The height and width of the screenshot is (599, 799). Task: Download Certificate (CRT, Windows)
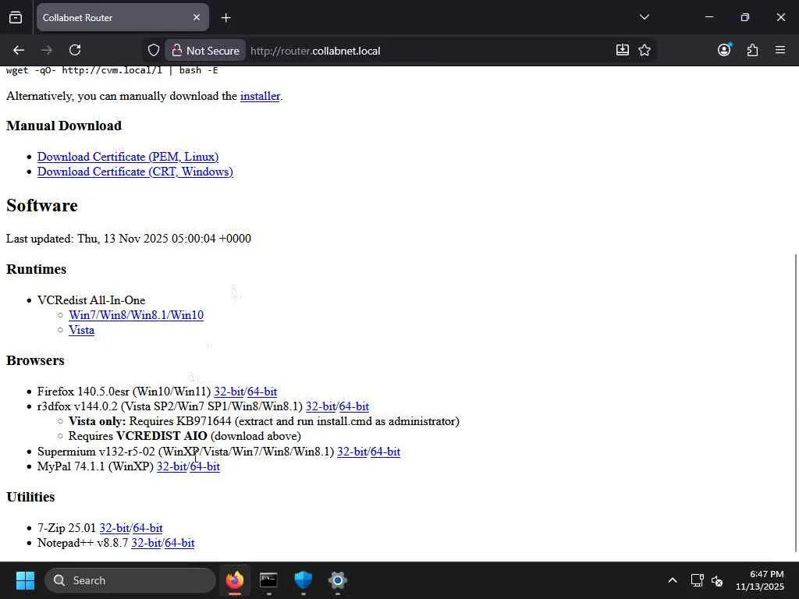tap(135, 171)
